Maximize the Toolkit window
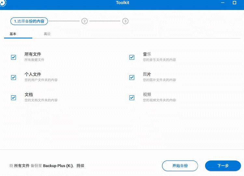 234,3
